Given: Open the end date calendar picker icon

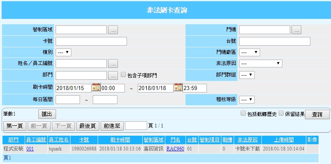Looking at the screenshot, I should click(x=178, y=88).
